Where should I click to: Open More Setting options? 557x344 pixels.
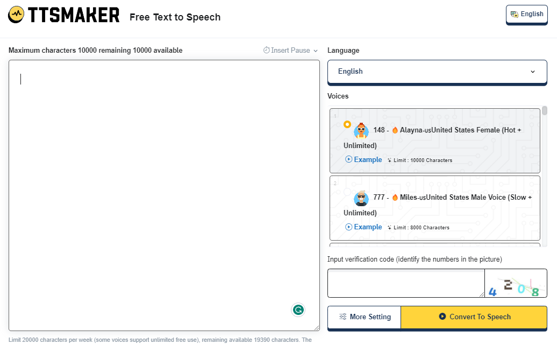coord(364,317)
